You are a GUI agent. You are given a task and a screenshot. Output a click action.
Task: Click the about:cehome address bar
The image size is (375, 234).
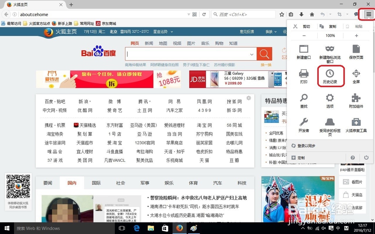click(102, 14)
